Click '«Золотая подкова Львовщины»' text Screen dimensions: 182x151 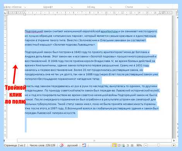(74, 45)
